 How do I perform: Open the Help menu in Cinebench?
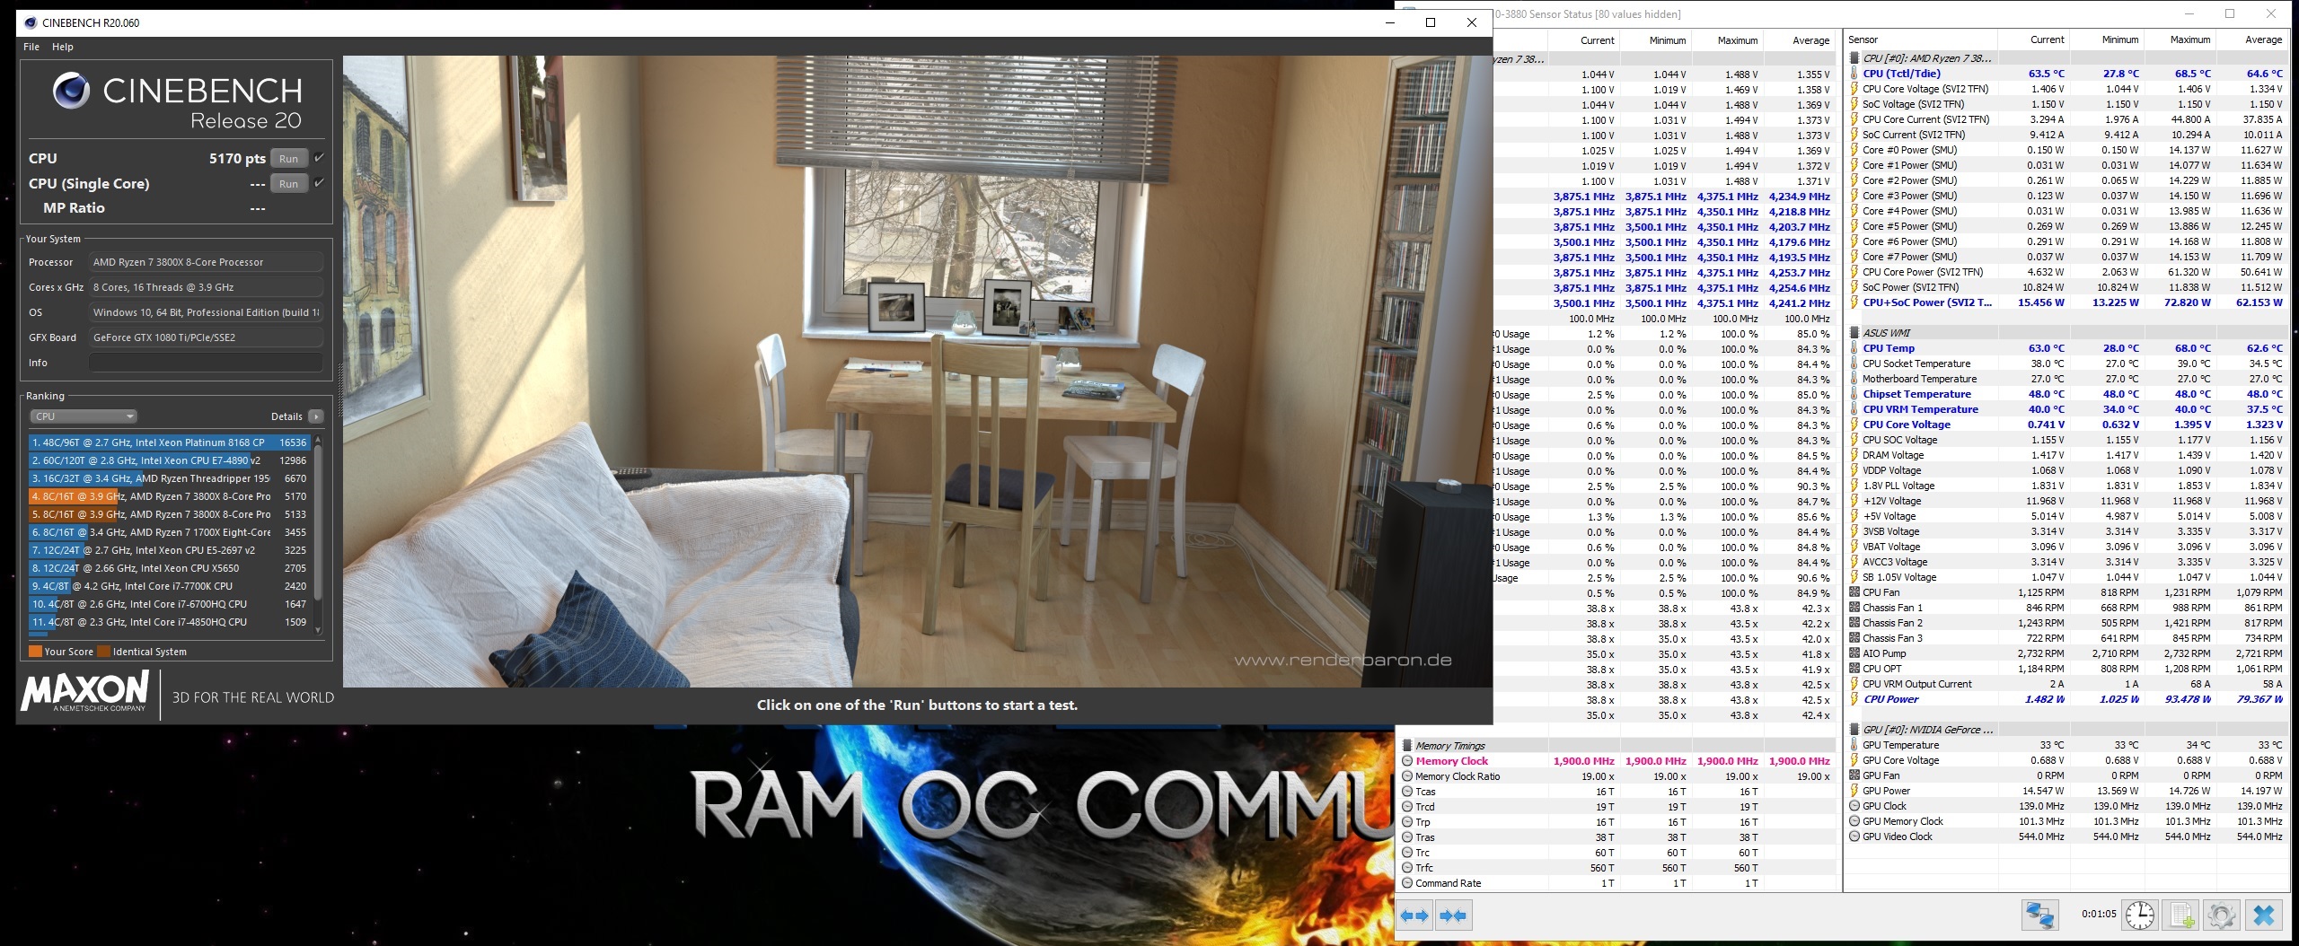point(63,47)
